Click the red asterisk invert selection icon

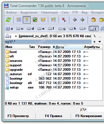pyautogui.click(x=64, y=20)
